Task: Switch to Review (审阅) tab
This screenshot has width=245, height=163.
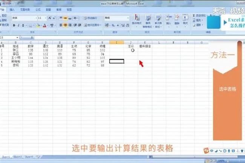Action: [59, 10]
